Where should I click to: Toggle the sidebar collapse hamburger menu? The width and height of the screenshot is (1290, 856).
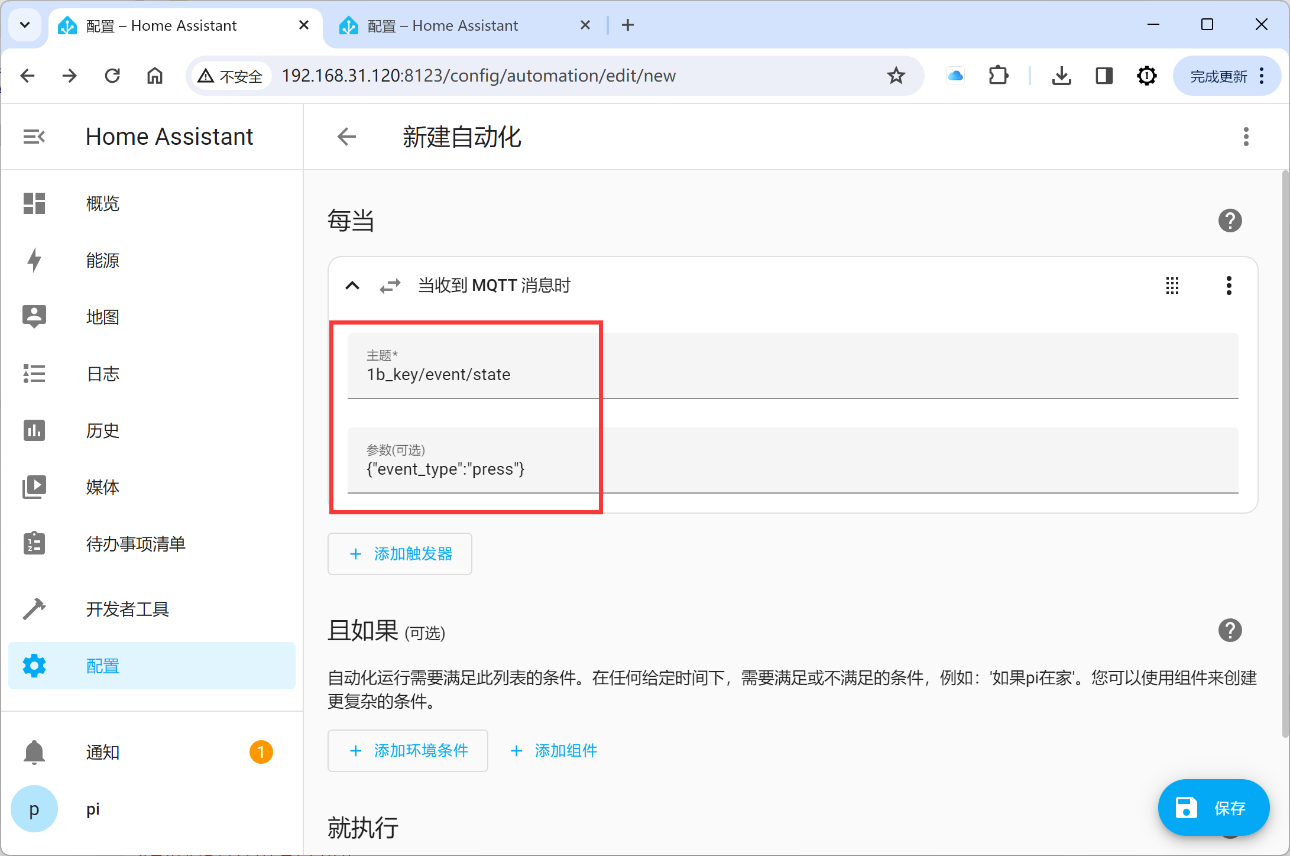35,135
